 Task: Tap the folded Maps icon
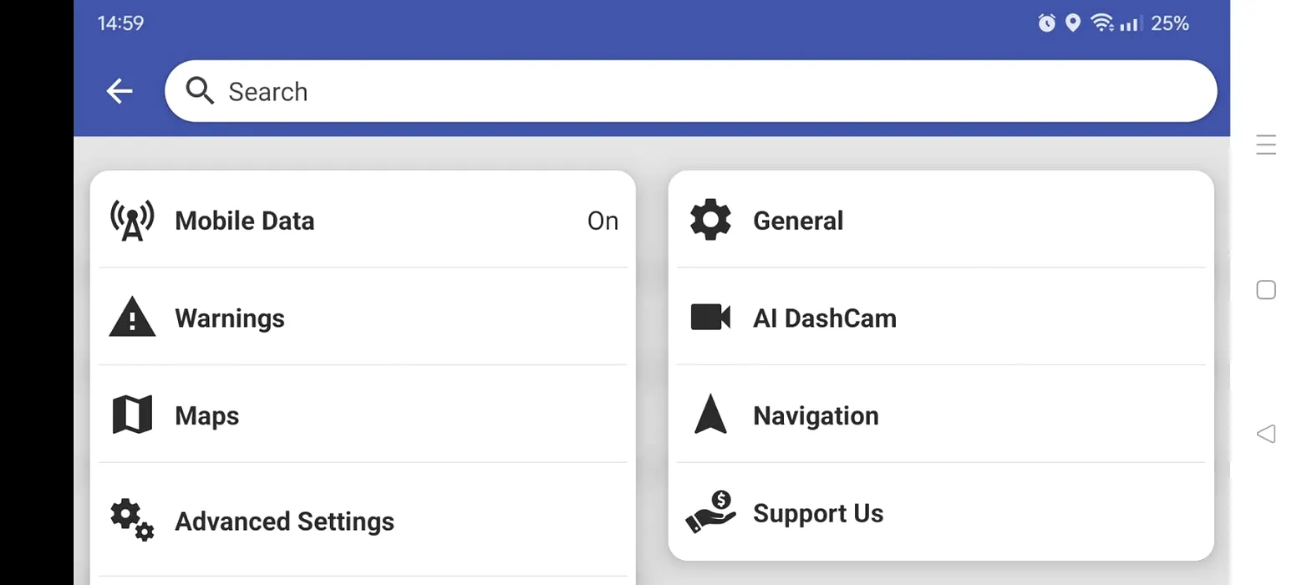[132, 415]
